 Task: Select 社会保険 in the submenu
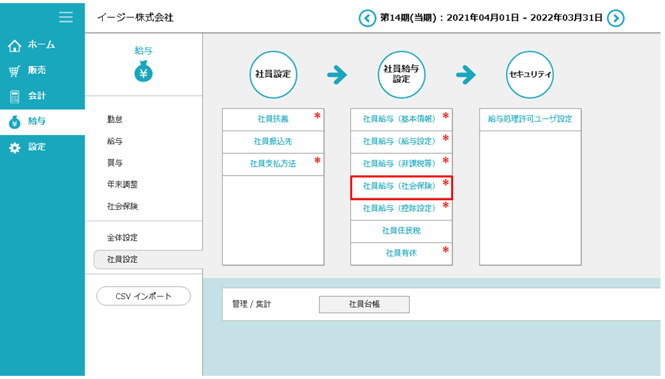[122, 207]
